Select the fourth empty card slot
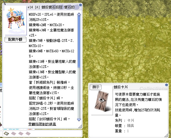The image size is (171, 138). [x=28, y=133]
